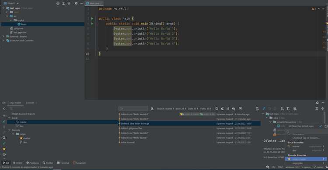Screen dimensions: 328x170
Task: Switch to the Log: master tab
Action: (x=15, y=103)
